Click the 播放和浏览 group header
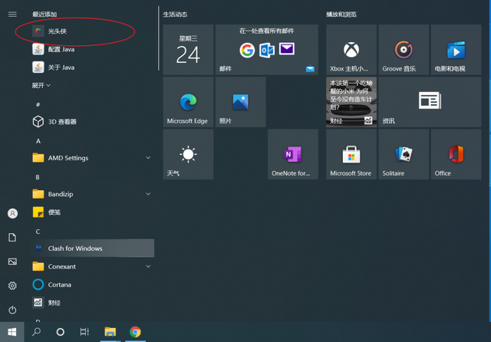This screenshot has width=491, height=342. (x=341, y=15)
